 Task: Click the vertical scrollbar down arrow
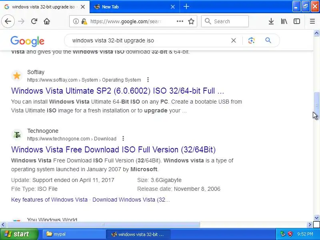pos(316,218)
